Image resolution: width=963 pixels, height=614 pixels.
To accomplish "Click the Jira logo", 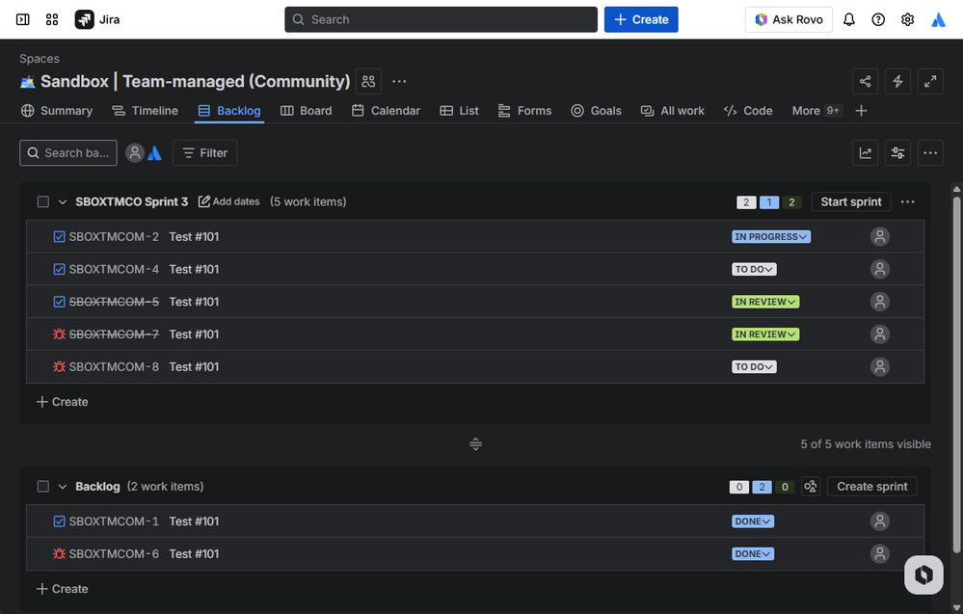I will [97, 19].
